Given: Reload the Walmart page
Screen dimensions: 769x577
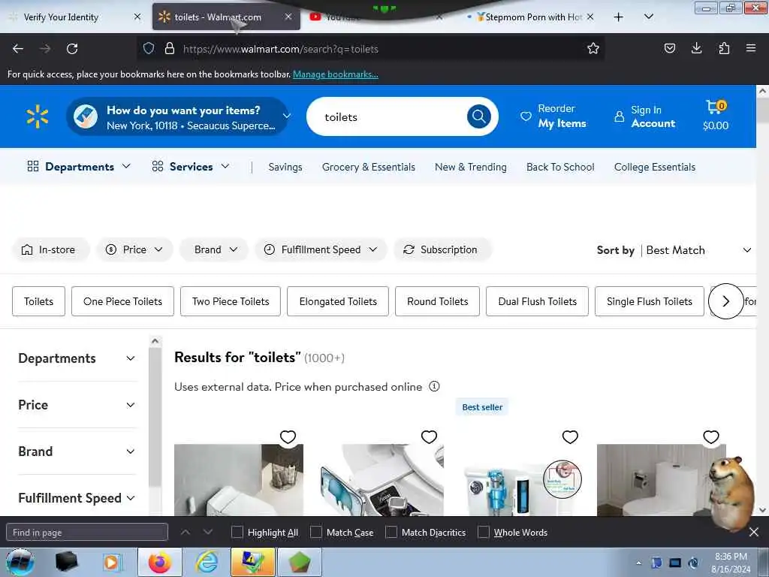Looking at the screenshot, I should point(72,49).
